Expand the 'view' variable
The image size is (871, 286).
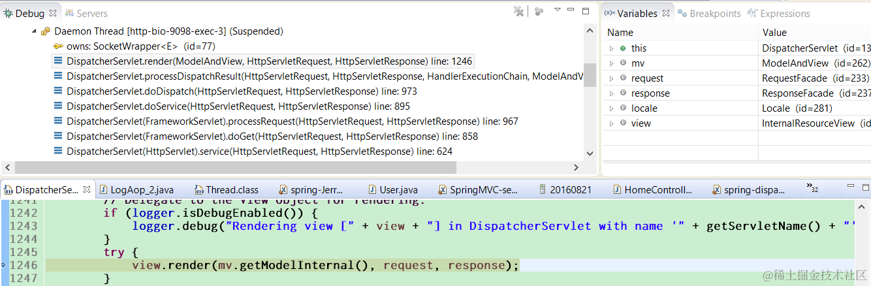[612, 123]
